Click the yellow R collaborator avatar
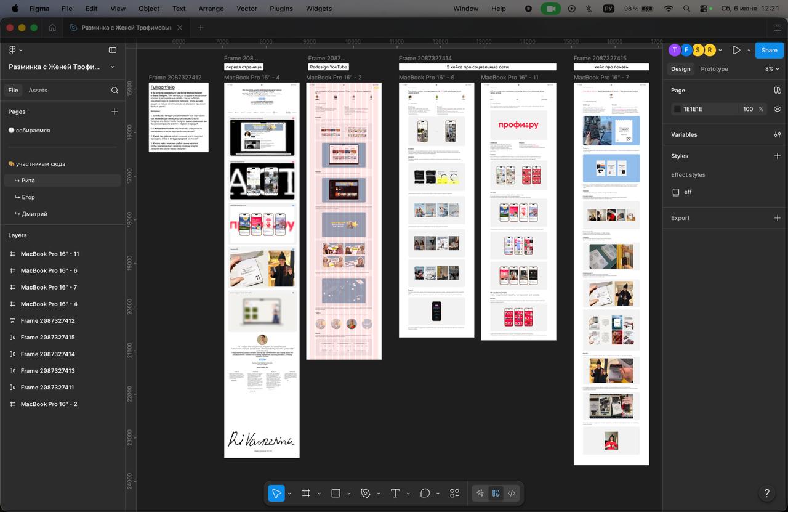Viewport: 788px width, 512px height. [710, 50]
